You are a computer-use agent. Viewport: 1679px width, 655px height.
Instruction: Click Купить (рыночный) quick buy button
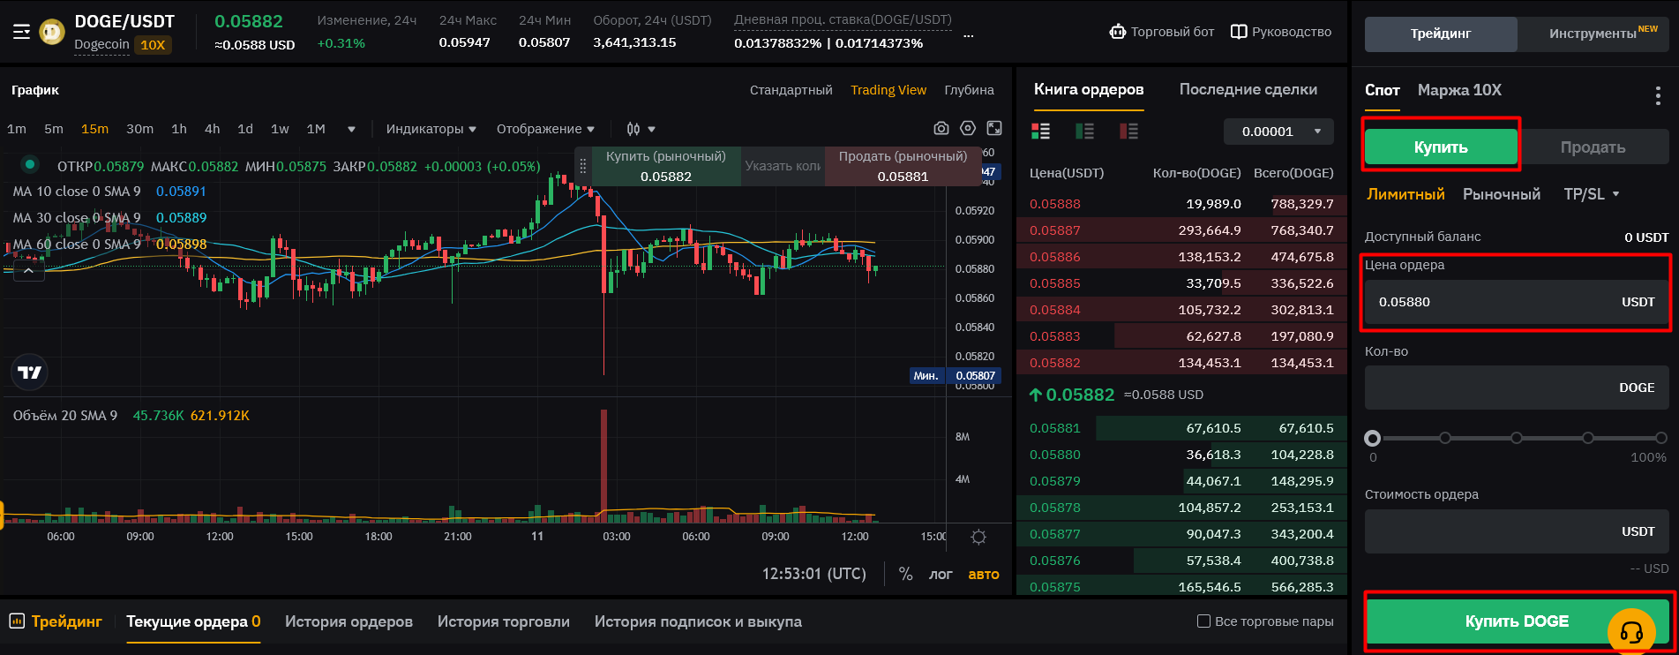tap(666, 166)
